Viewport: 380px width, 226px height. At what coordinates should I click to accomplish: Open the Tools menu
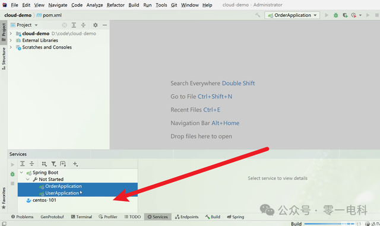pyautogui.click(x=161, y=5)
